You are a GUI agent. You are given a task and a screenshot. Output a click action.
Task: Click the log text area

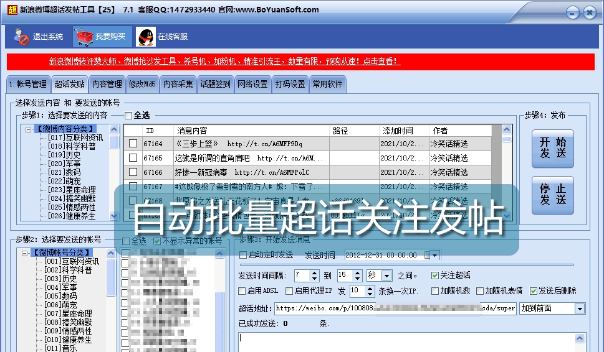[407, 343]
